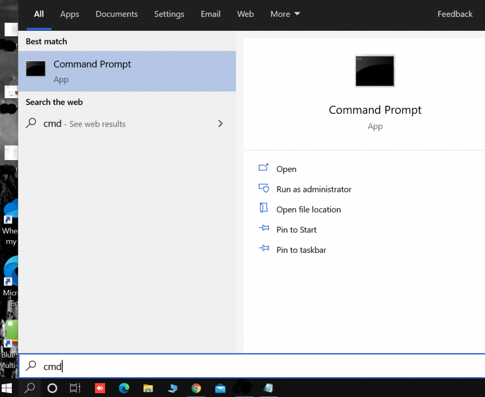
Task: Choose Pin to taskbar
Action: pos(301,250)
